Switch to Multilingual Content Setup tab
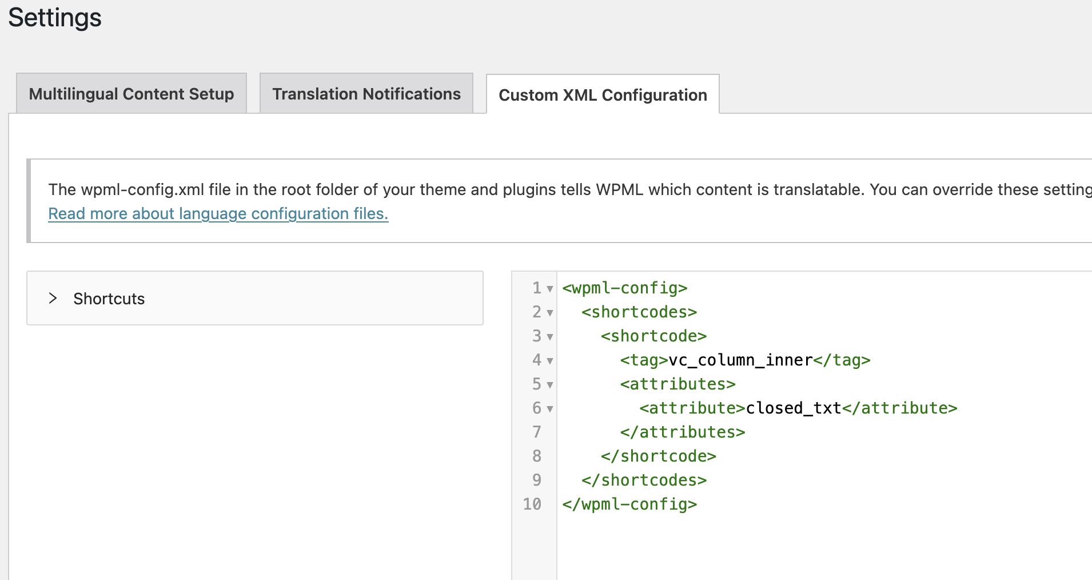This screenshot has width=1092, height=580. click(131, 93)
